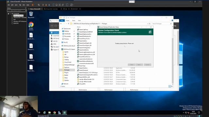Click the Chrome icon in guest taskbar
The width and height of the screenshot is (209, 117).
(55, 112)
